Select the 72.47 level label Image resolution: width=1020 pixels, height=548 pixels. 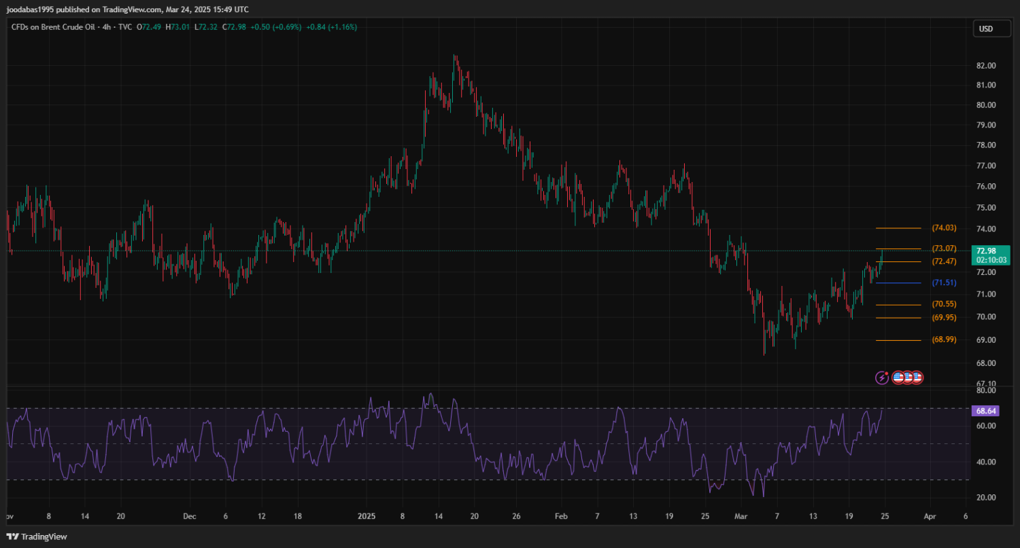pyautogui.click(x=944, y=261)
